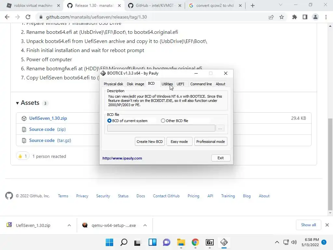Viewport: 333px width, 250px height.
Task: Go back with the browser back arrow
Action: [7, 17]
